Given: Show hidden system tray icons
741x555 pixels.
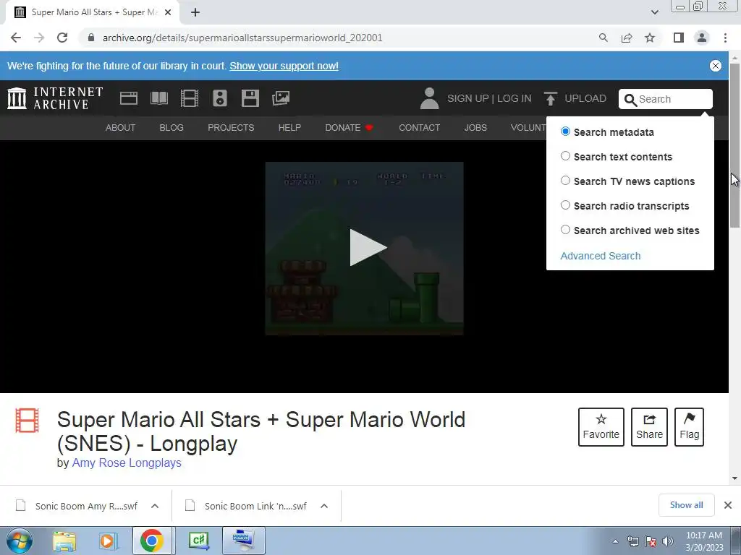Looking at the screenshot, I should pos(615,541).
